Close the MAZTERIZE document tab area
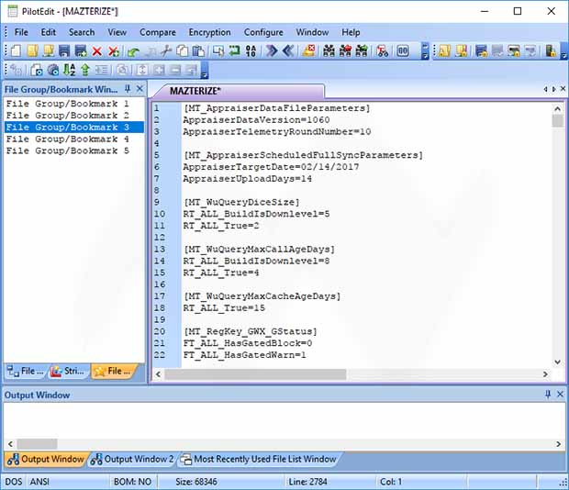This screenshot has width=569, height=490. [x=563, y=89]
